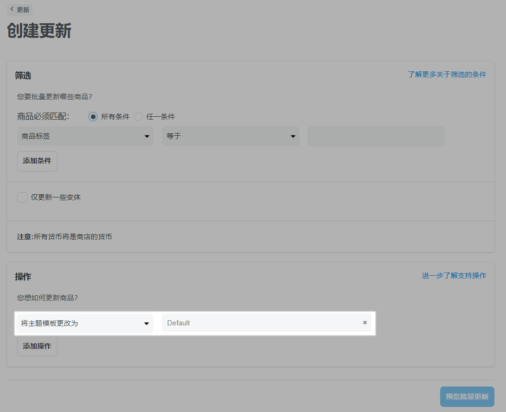
Task: Click the text 您想如何更新商品?
Action: coord(47,298)
